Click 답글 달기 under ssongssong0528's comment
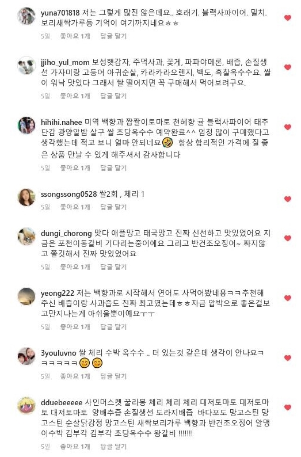Screen dimensions: 301x457 [113, 207]
